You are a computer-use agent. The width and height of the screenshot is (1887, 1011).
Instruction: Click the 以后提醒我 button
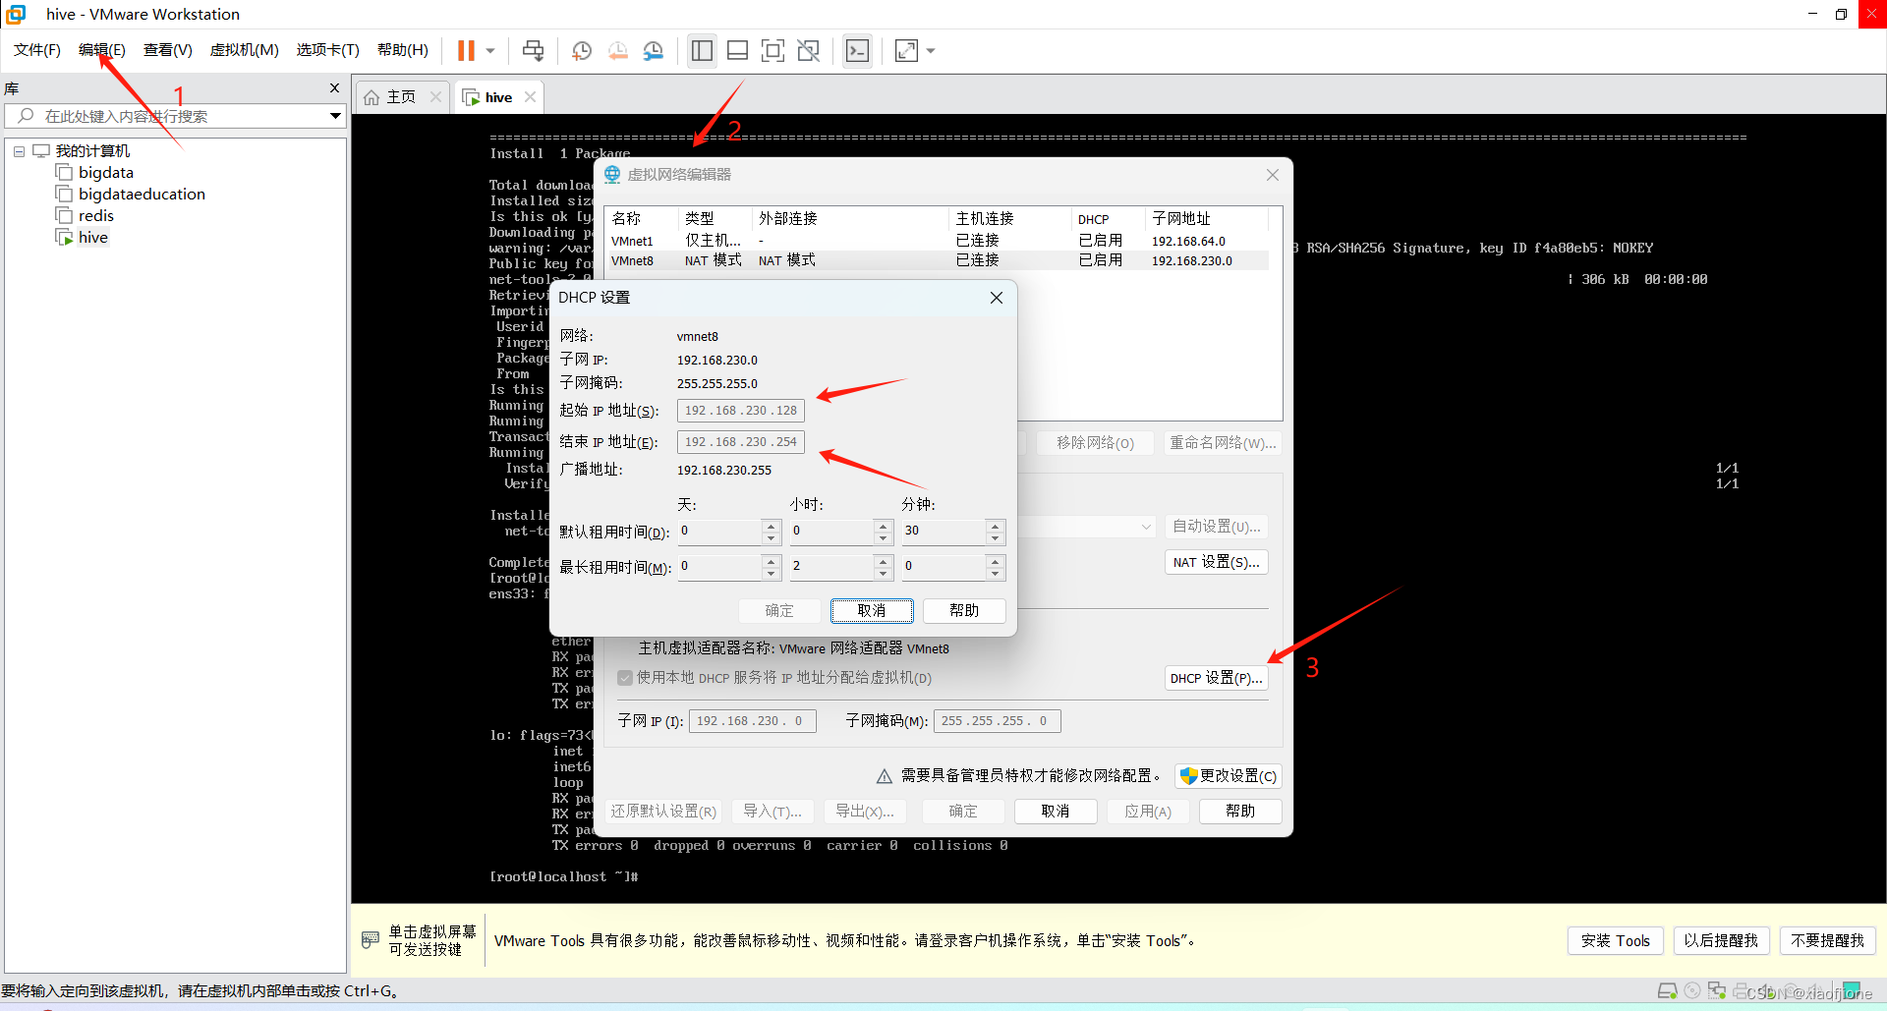[1721, 940]
